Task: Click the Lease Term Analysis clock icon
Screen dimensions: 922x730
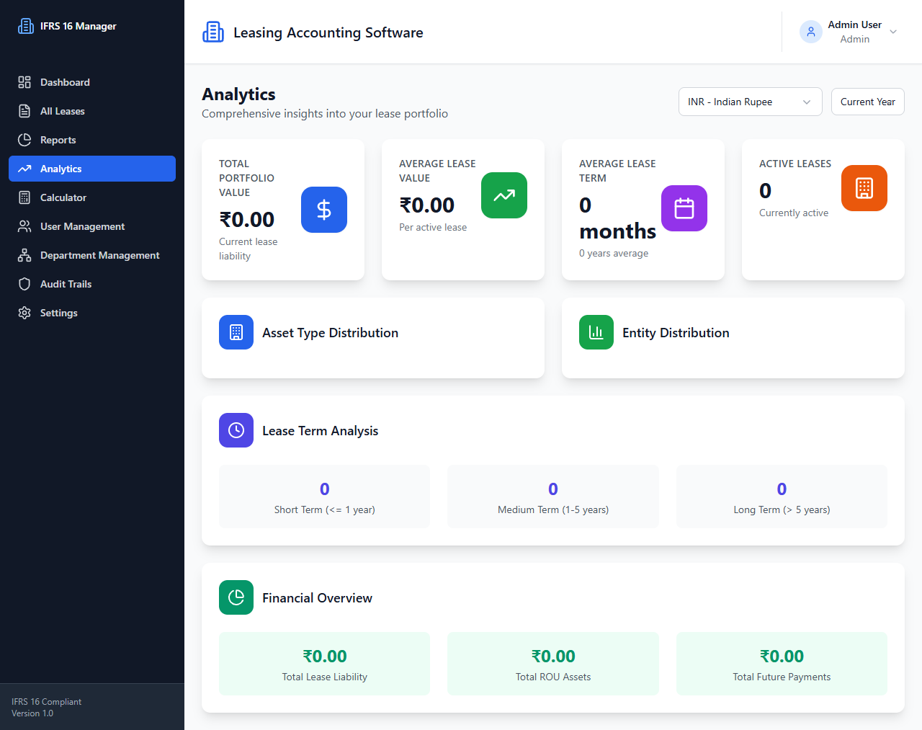Action: coord(236,430)
